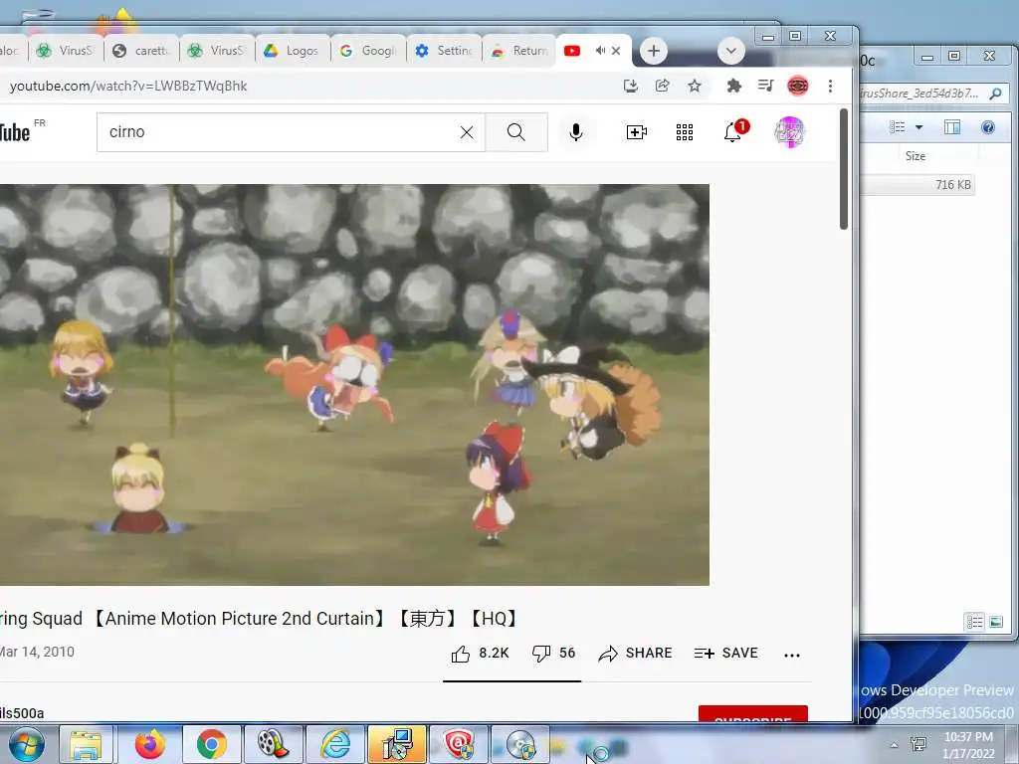Open the Windows Start menu
Viewport: 1019px width, 764px height.
(x=26, y=744)
